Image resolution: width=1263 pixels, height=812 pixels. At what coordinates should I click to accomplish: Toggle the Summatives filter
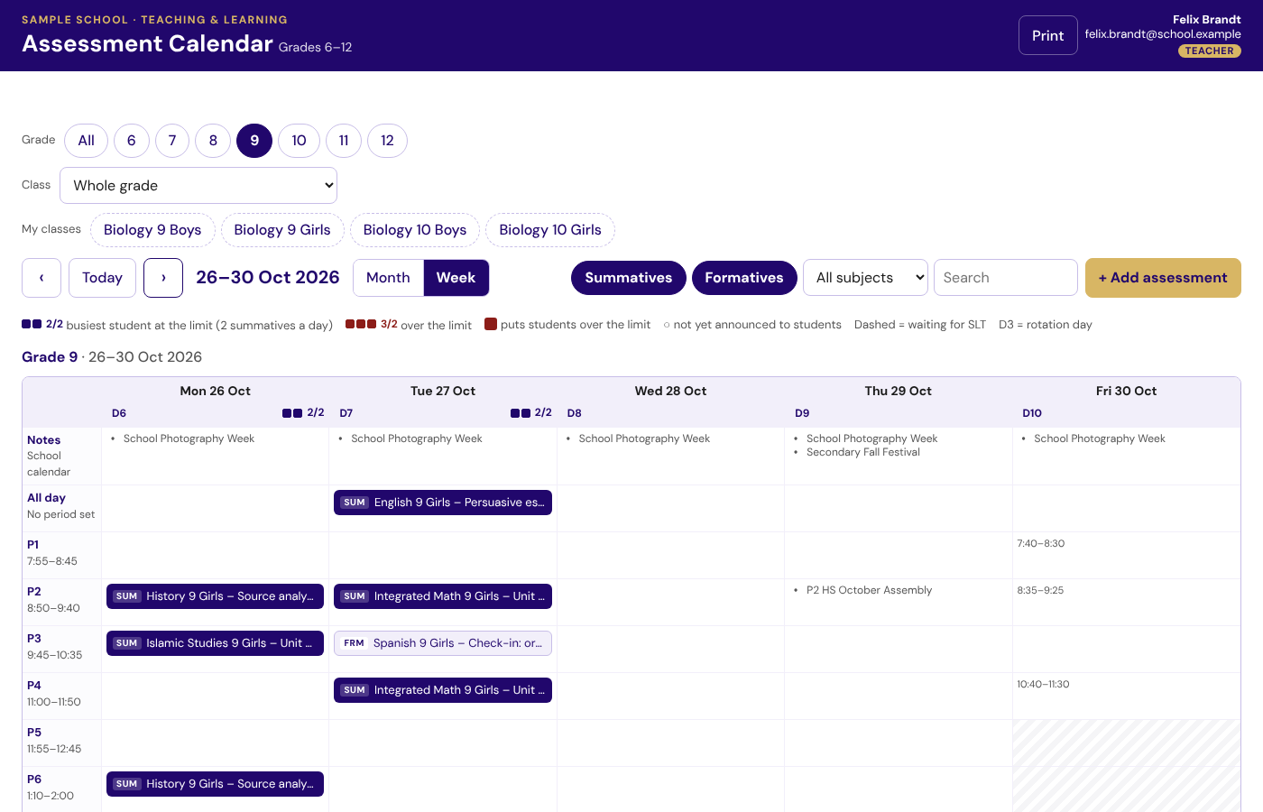pyautogui.click(x=629, y=278)
